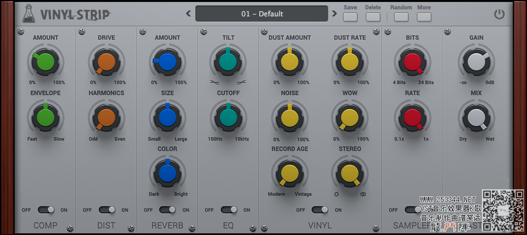Toggle the EQ section on/off switch
The height and width of the screenshot is (235, 527).
point(229,210)
